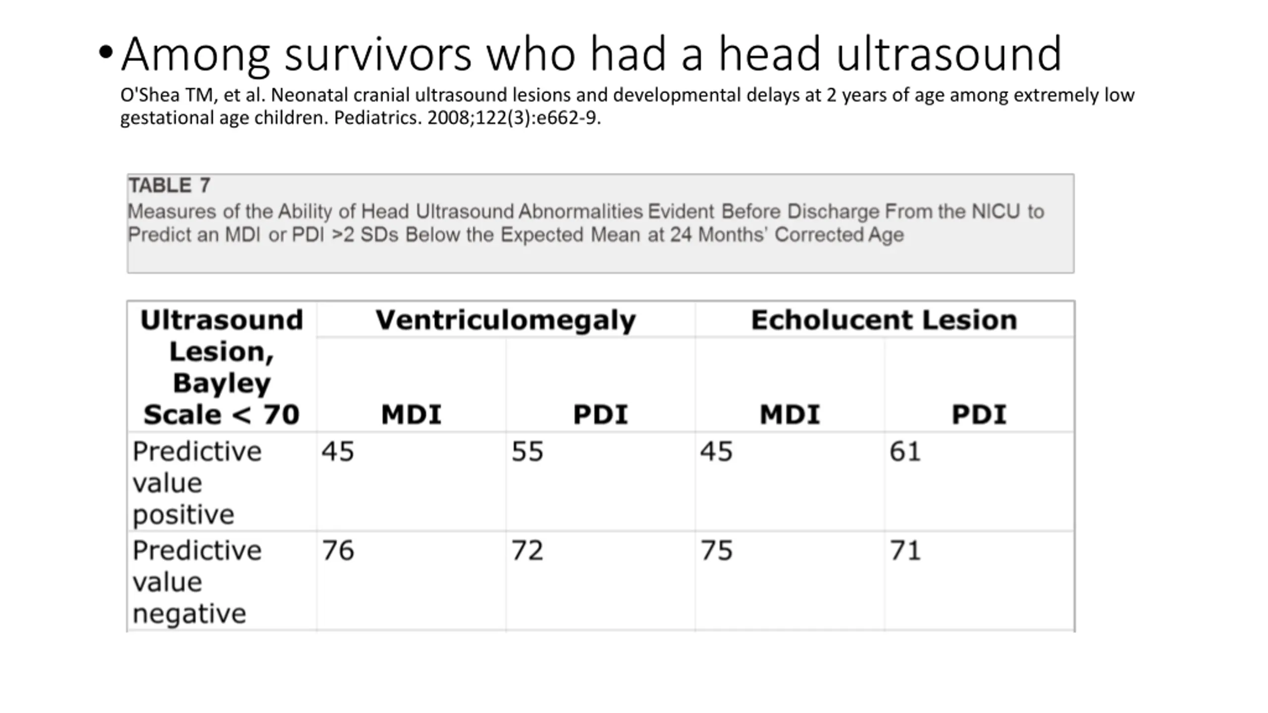Click the "TABLE 7" label
Screen dimensions: 1268x713
coord(169,186)
